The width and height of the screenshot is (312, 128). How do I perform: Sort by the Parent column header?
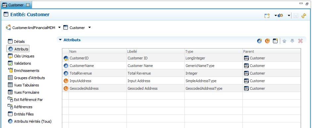click(x=272, y=51)
